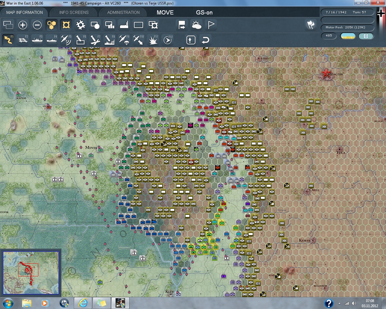The image size is (386, 309).
Task: Click the pale blue 0 indicator
Action: click(366, 36)
